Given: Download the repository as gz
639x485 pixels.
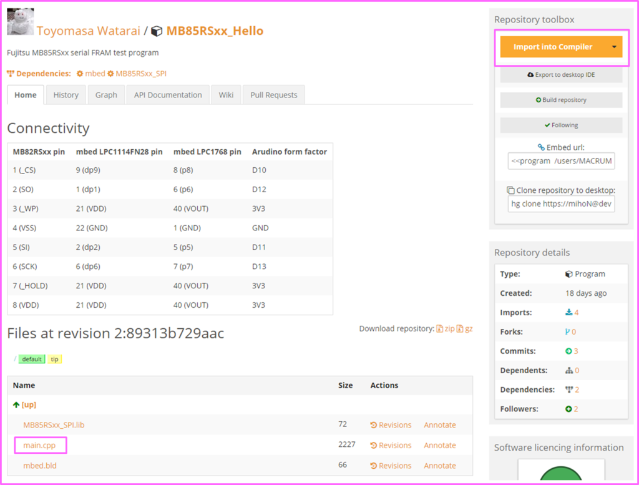Looking at the screenshot, I should [469, 329].
